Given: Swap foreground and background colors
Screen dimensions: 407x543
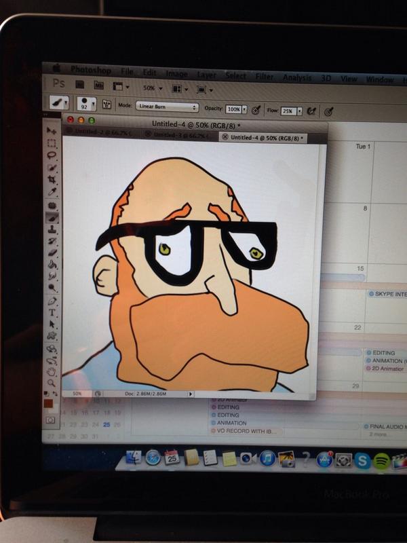Looking at the screenshot, I should 55,394.
